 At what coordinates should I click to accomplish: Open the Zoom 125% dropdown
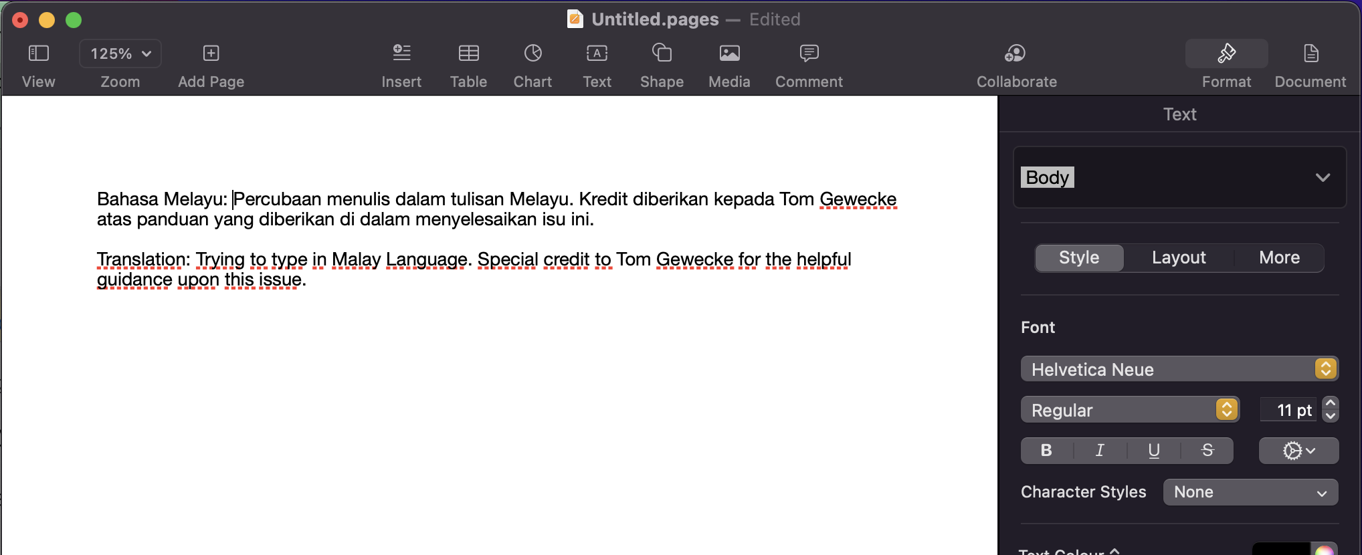120,53
